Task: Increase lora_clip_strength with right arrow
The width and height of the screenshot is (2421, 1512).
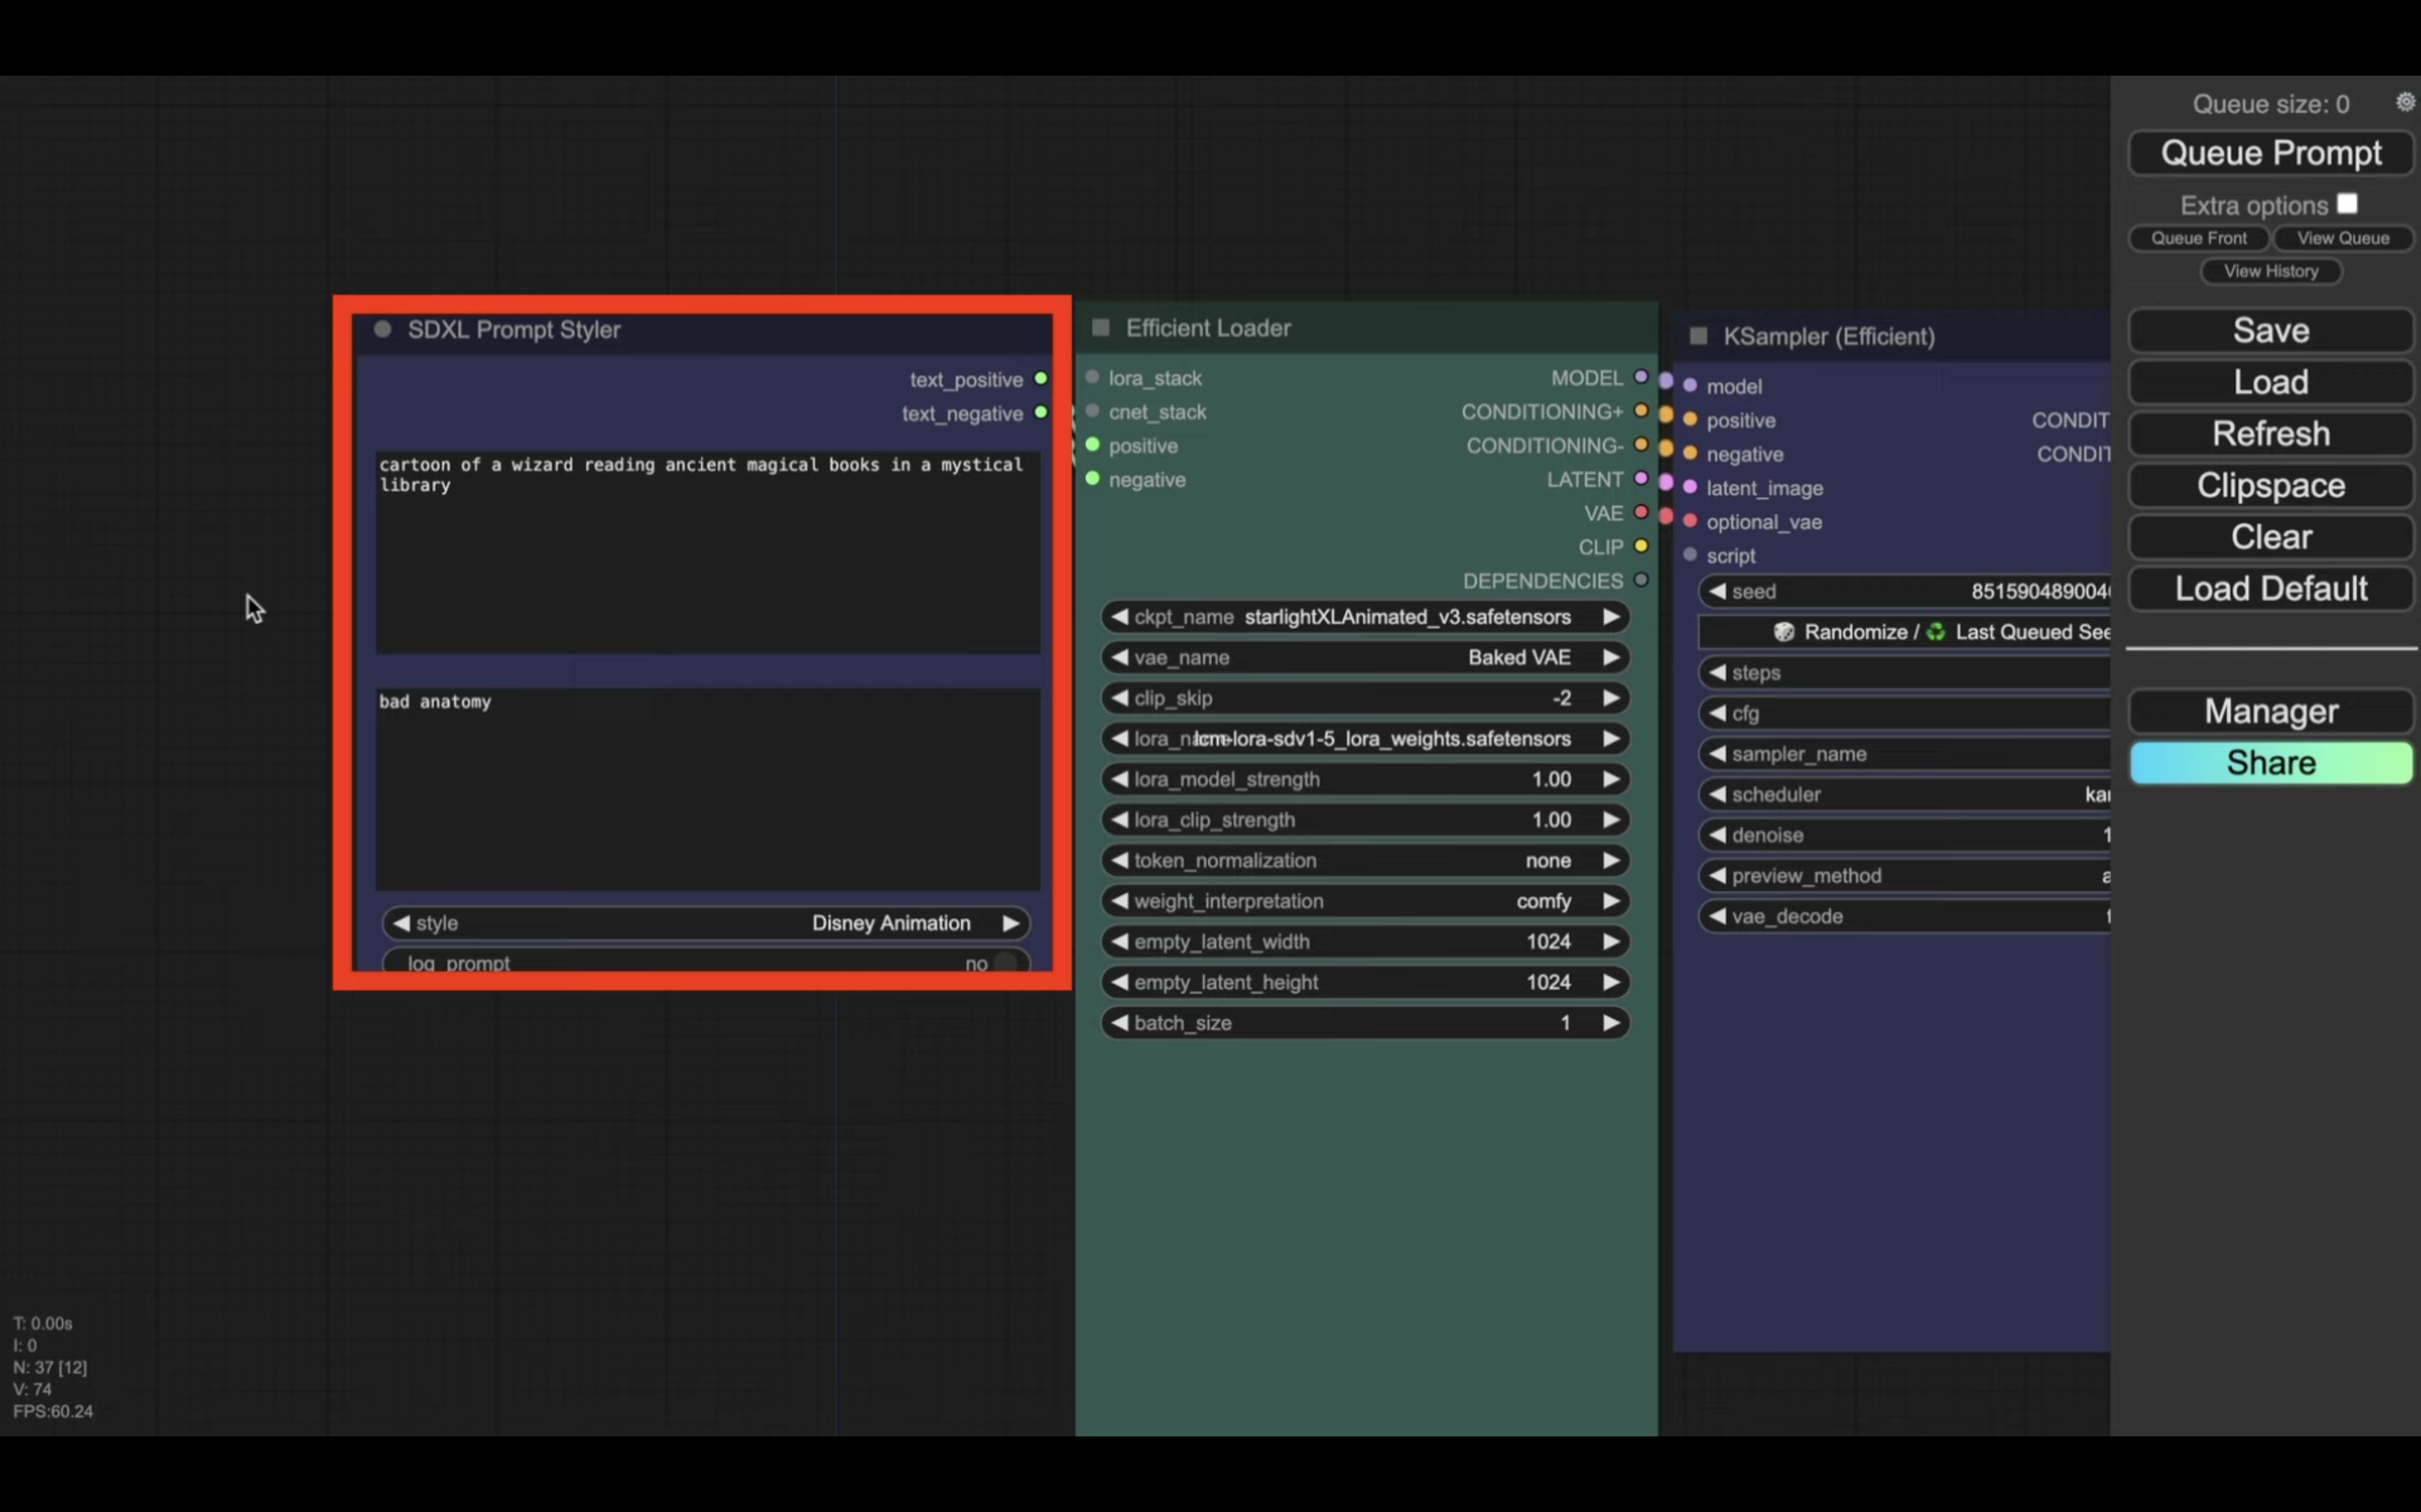Action: point(1611,820)
